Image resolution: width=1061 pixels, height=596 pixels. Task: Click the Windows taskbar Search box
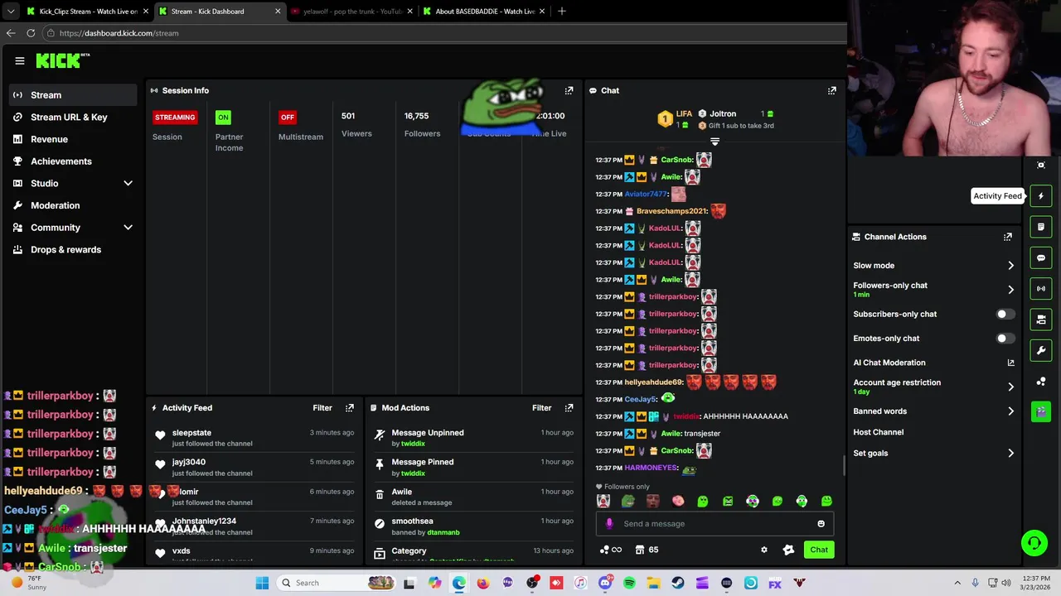336,583
